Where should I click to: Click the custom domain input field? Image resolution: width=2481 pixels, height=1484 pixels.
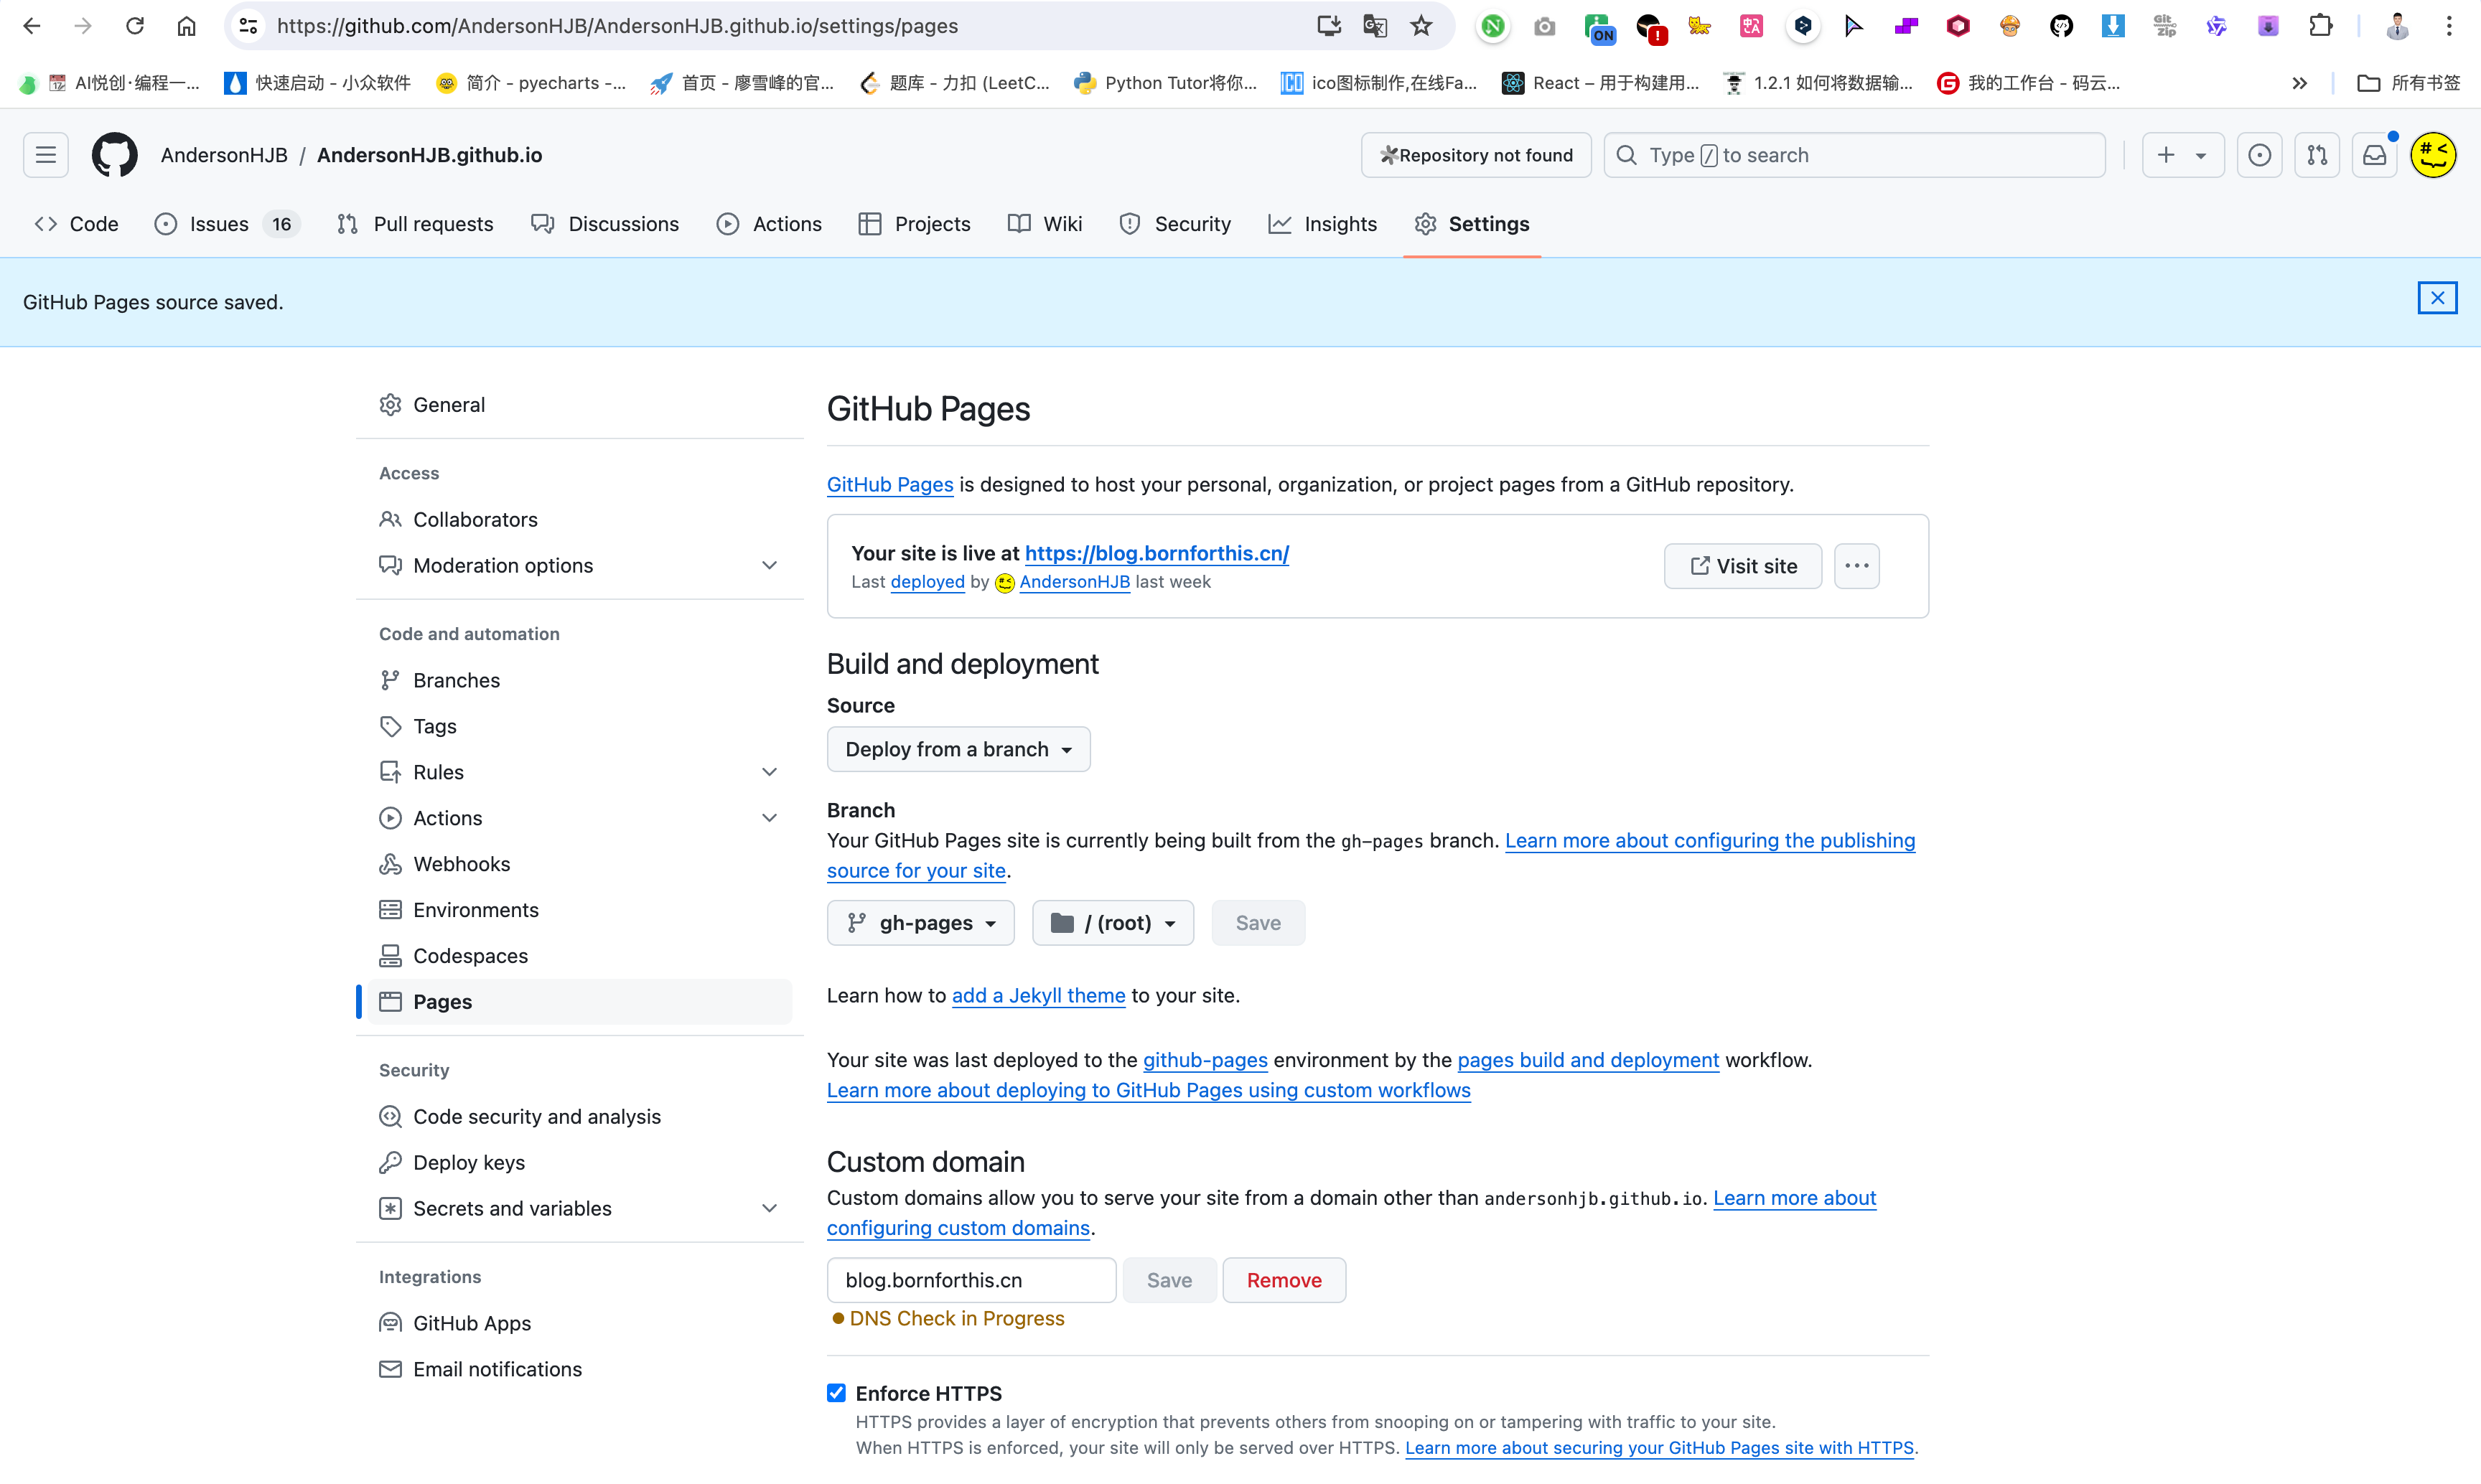(971, 1280)
